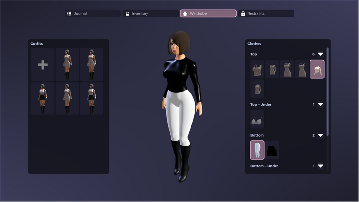
Task: Pick the second top item in Top
Action: pos(272,69)
